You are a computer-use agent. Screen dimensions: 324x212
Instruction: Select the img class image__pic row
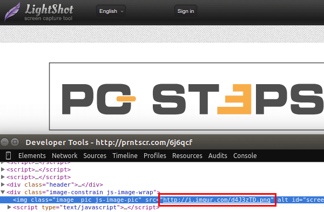pos(162,200)
